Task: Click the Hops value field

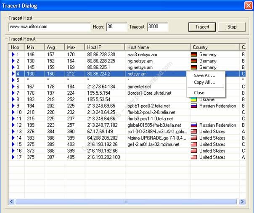Action: (116, 27)
